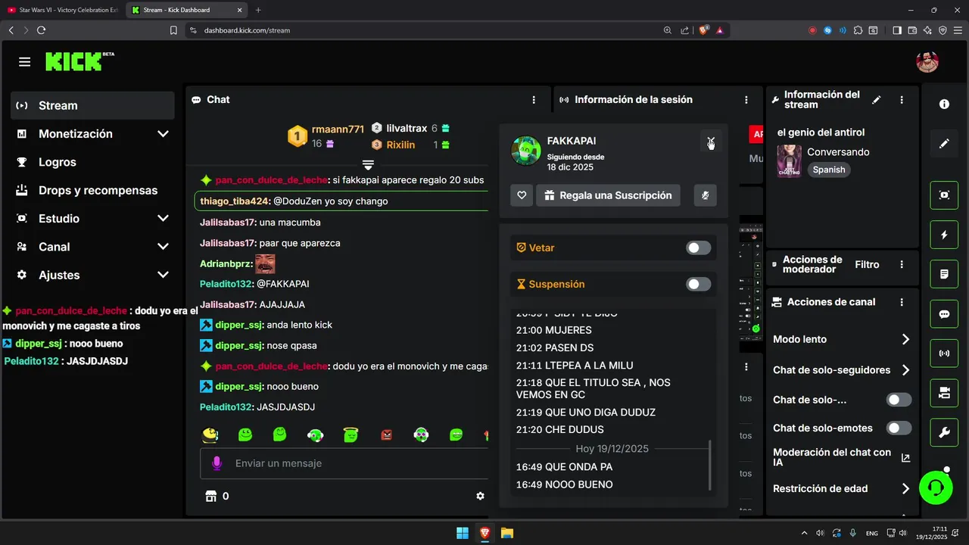Image resolution: width=969 pixels, height=545 pixels.
Task: Click the Filtro button in moderator actions
Action: point(867,265)
